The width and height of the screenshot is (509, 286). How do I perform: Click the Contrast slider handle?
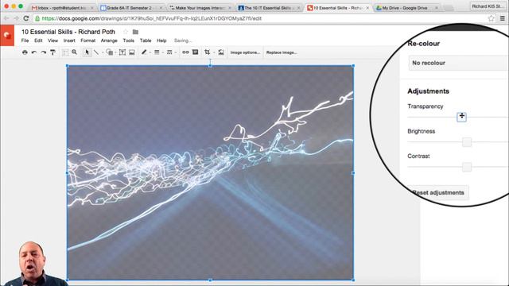coord(467,167)
